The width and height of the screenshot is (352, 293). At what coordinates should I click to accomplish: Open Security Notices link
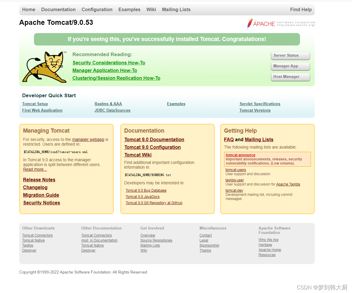(x=42, y=203)
